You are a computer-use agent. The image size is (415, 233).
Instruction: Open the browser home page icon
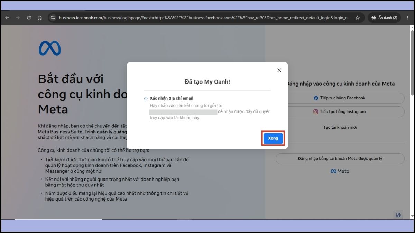(40, 18)
